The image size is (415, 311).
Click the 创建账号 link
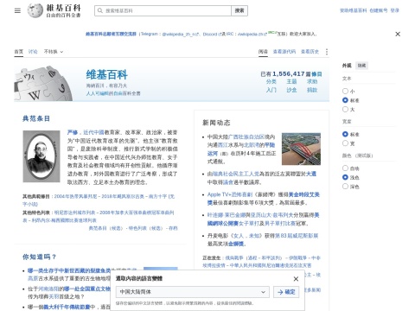379,10
